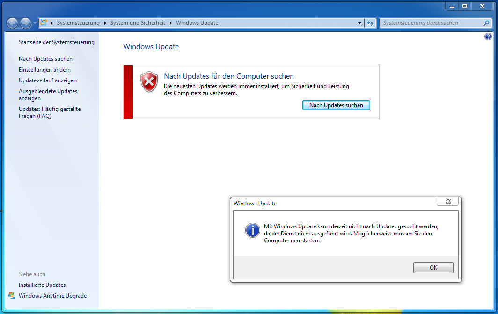
Task: Select the Windows Update breadcrumb
Action: [197, 23]
